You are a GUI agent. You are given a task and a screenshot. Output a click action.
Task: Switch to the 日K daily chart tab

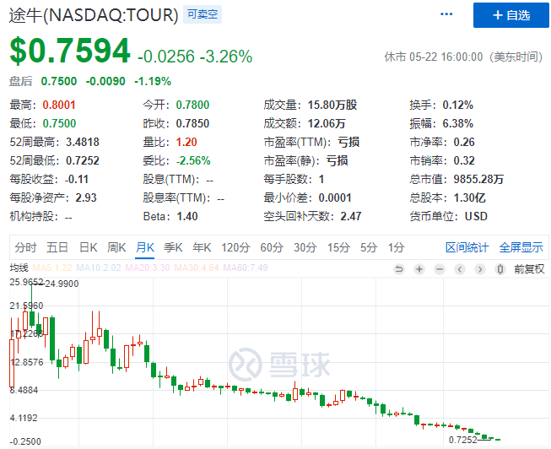click(x=88, y=247)
